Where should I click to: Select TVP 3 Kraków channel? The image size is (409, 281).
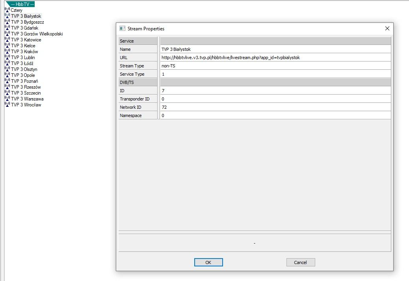[x=24, y=52]
